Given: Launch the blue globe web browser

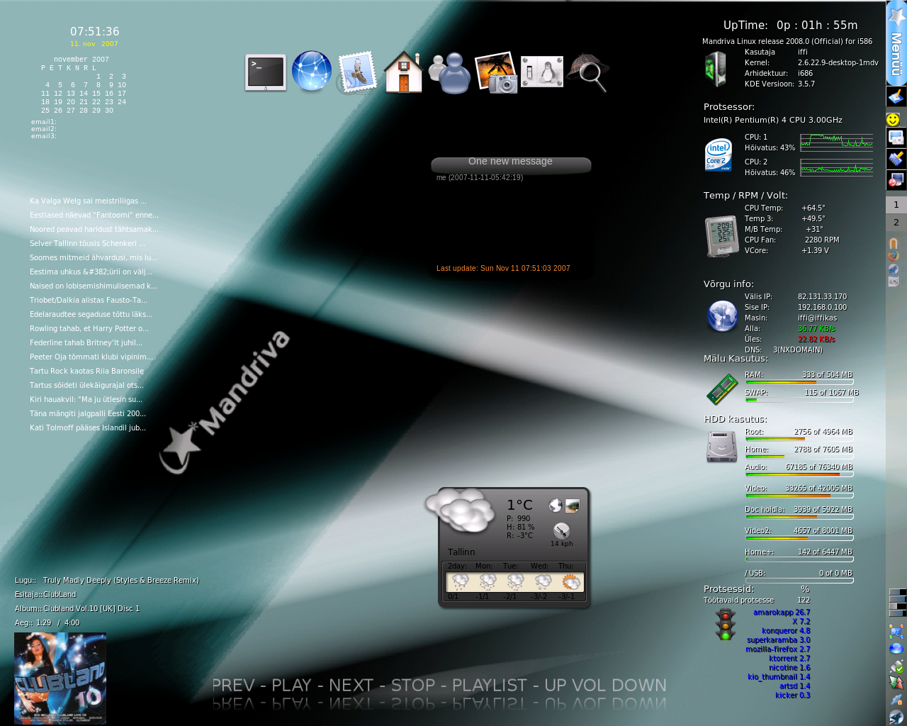Looking at the screenshot, I should pyautogui.click(x=312, y=72).
